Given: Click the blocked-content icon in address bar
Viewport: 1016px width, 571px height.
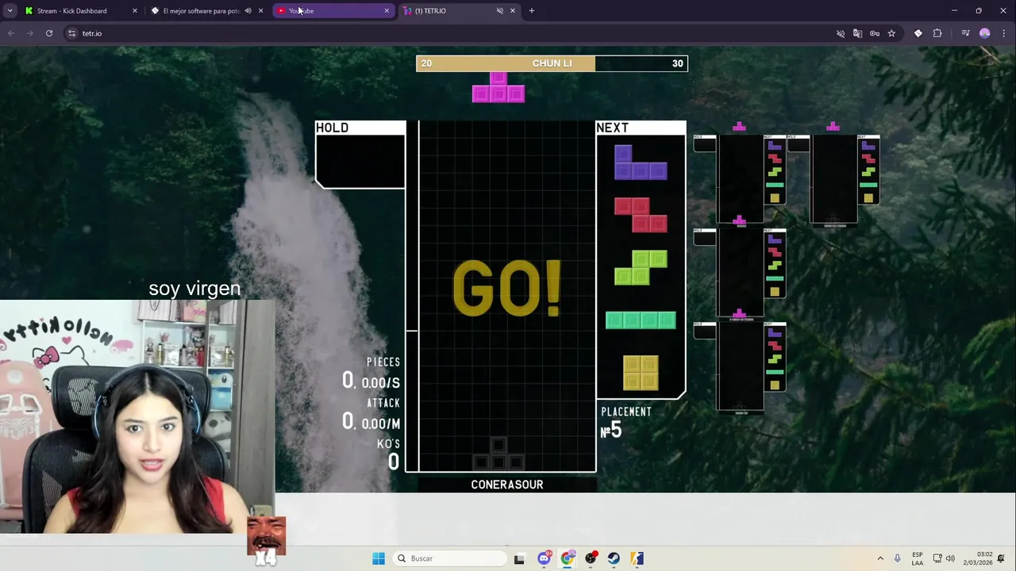Looking at the screenshot, I should pos(841,33).
